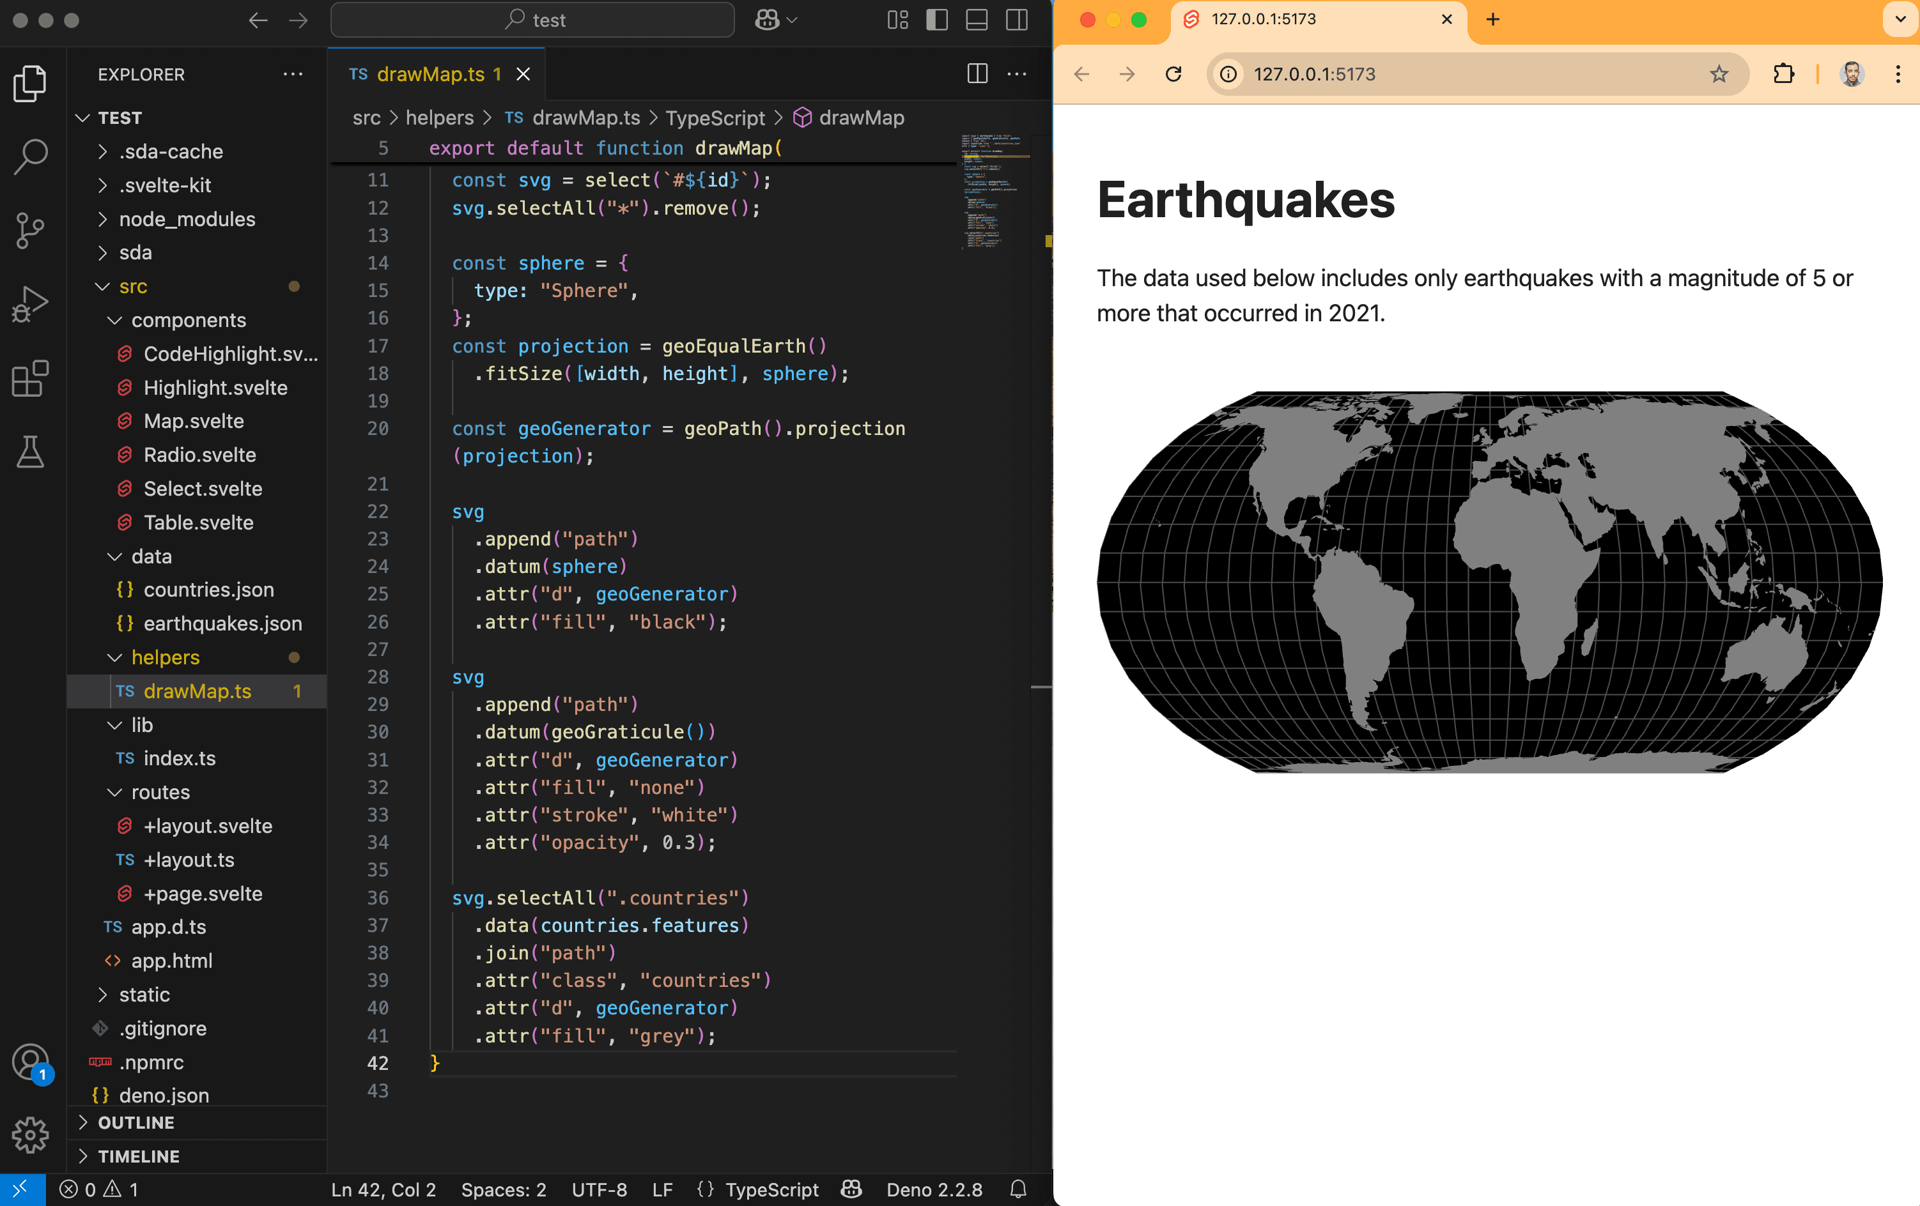
Task: Toggle the primary side bar visibility
Action: point(937,20)
